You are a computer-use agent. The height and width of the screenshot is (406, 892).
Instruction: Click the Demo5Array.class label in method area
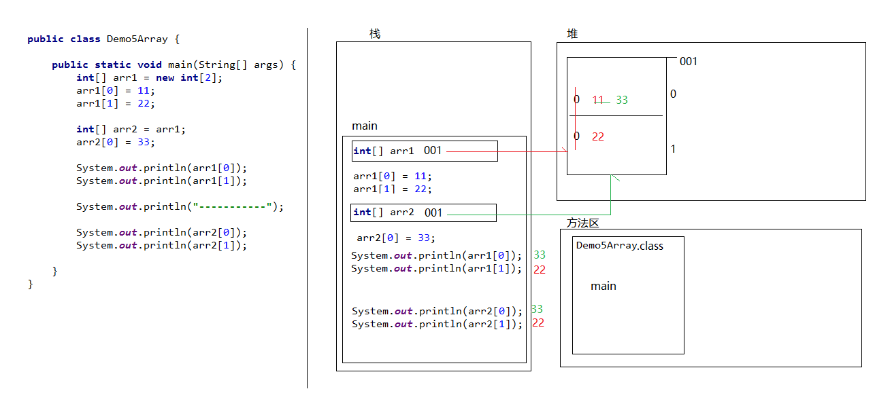[619, 246]
